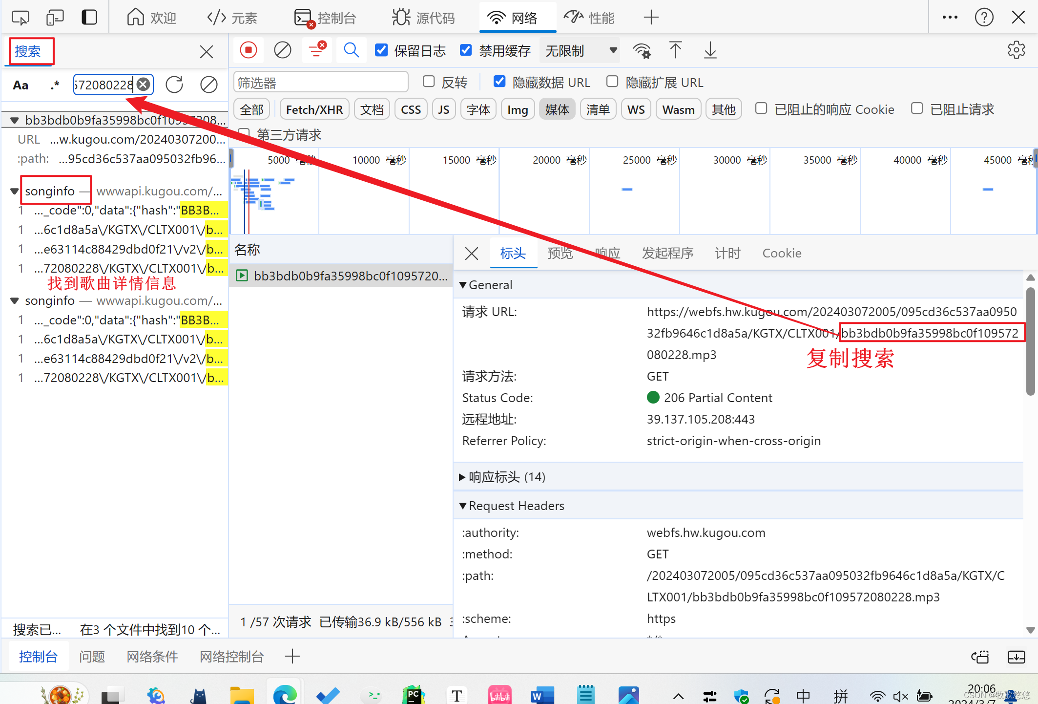Toggle the sidebar dock panel icon
The width and height of the screenshot is (1038, 704).
pyautogui.click(x=89, y=18)
